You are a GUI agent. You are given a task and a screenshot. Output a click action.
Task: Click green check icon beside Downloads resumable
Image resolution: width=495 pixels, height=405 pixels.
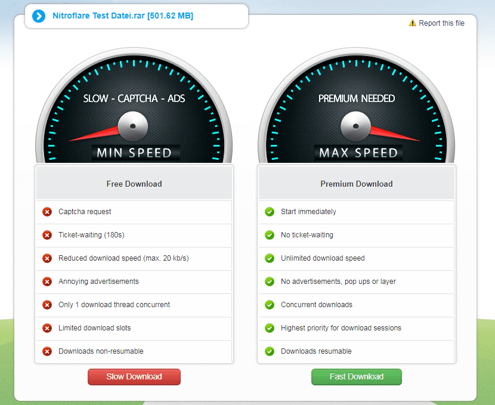click(270, 351)
